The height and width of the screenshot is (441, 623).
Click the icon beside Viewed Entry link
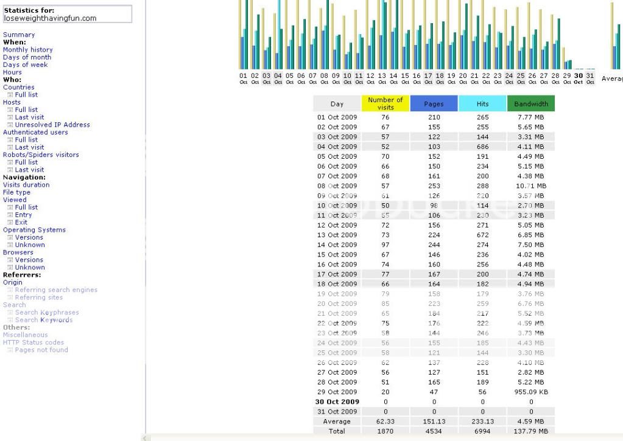10,215
